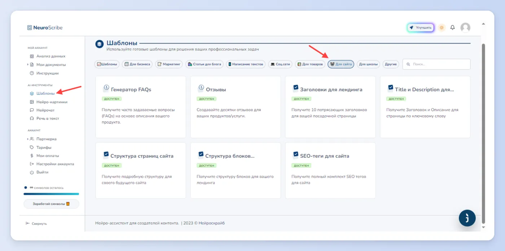Select the Для товаров filter chip
This screenshot has height=251, width=505.
point(310,64)
